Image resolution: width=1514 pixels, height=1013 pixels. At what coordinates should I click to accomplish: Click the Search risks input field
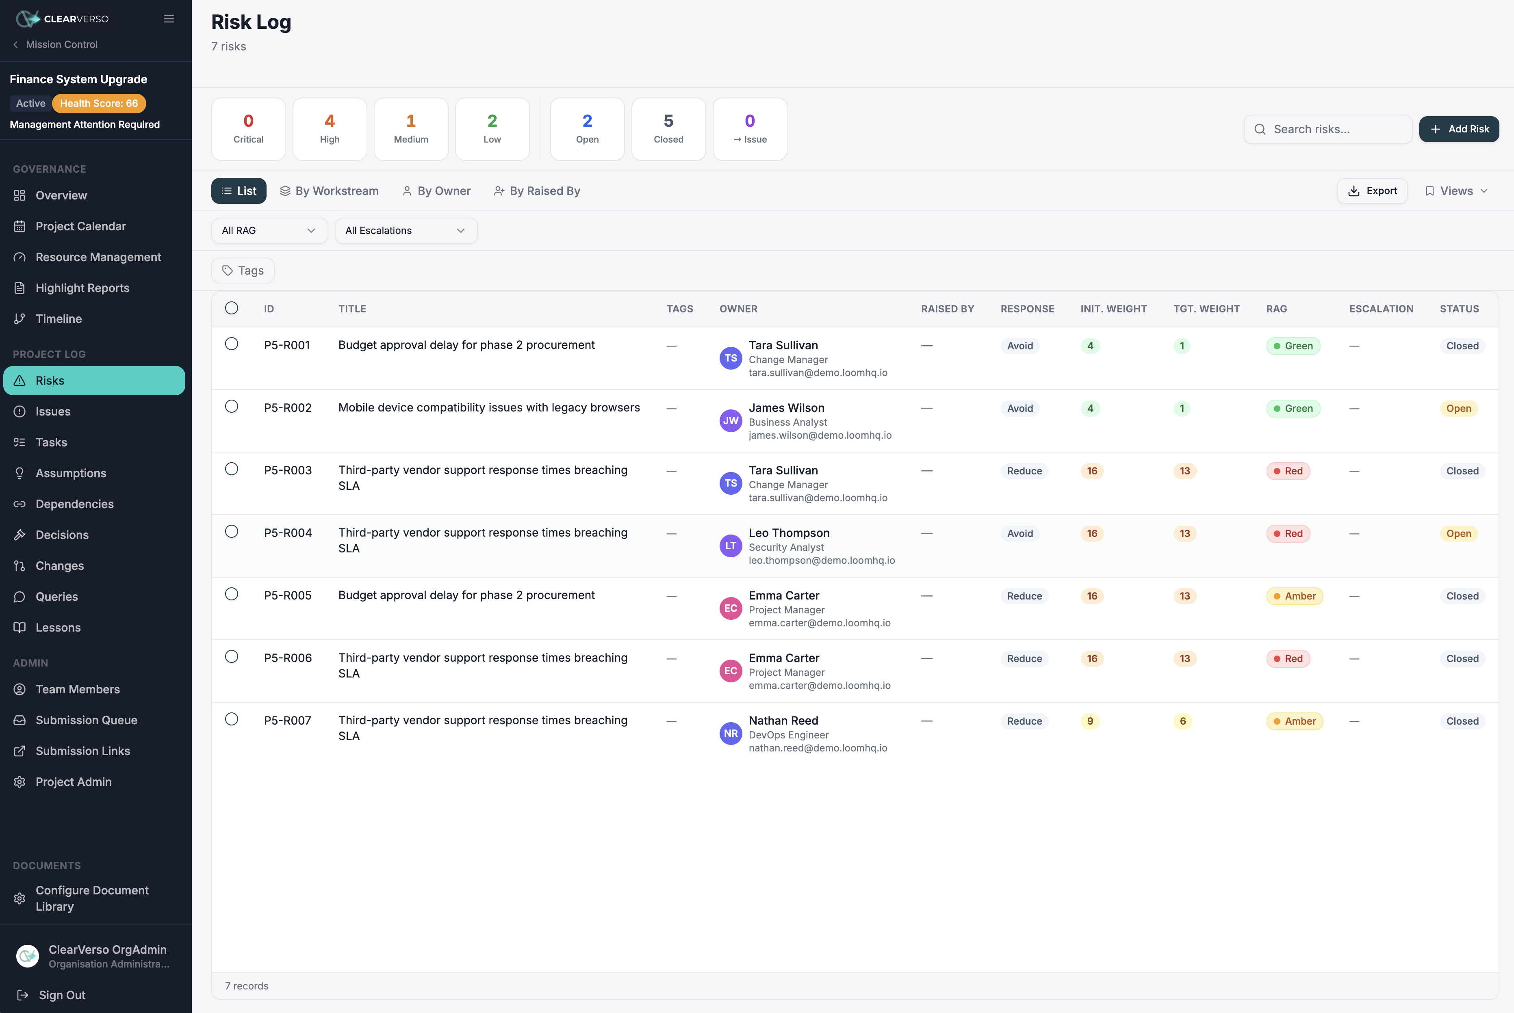(x=1327, y=129)
